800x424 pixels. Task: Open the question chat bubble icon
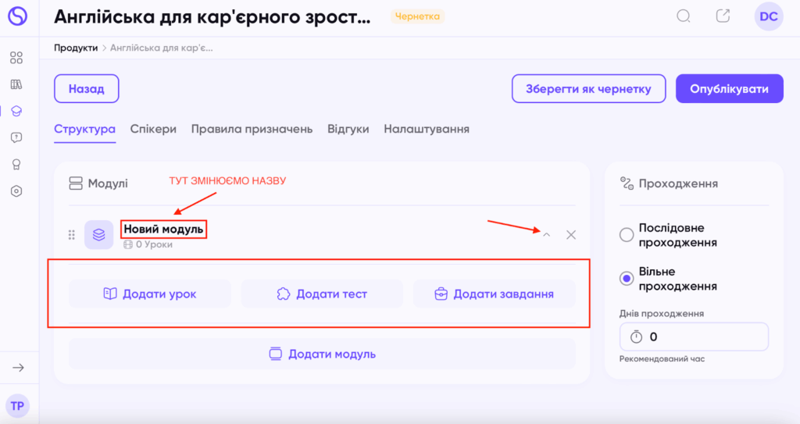pyautogui.click(x=16, y=137)
